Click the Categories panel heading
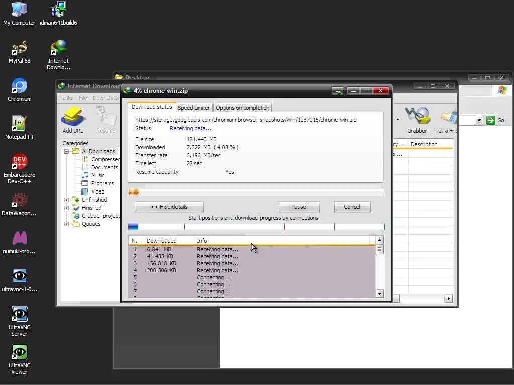Screen dimensions: 514x385 click(x=75, y=143)
